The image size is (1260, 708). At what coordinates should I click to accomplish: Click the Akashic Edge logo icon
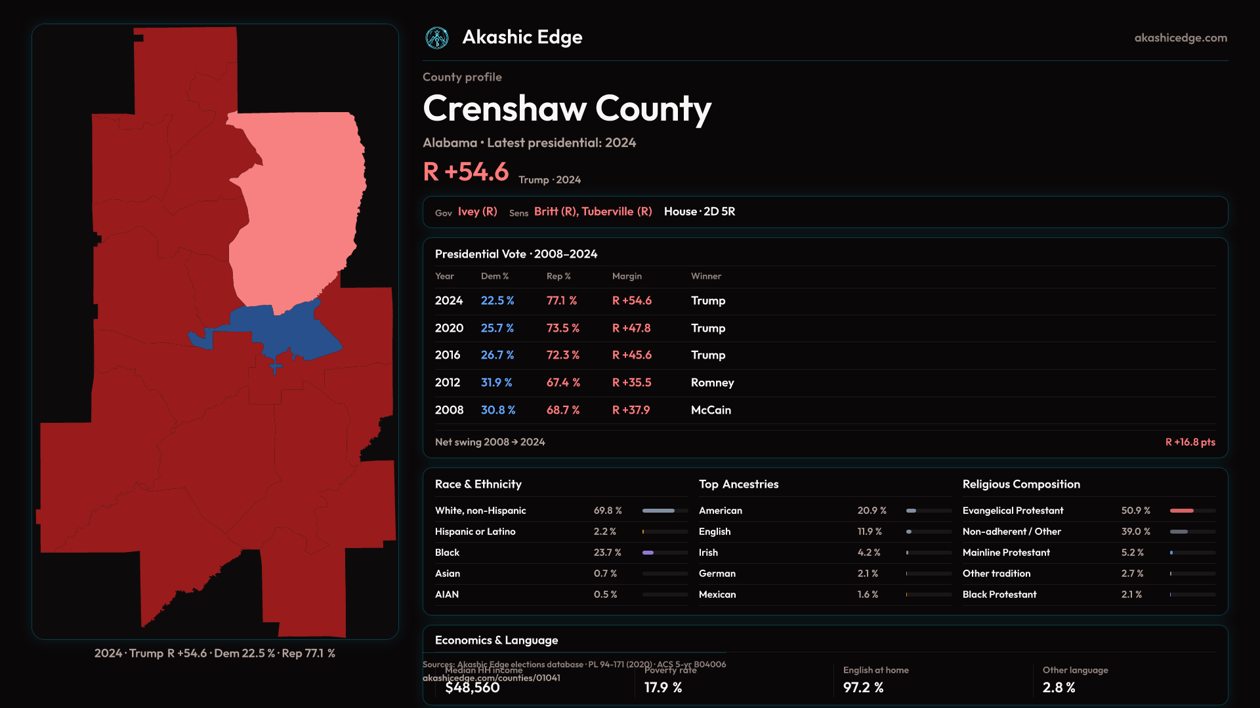pos(436,38)
